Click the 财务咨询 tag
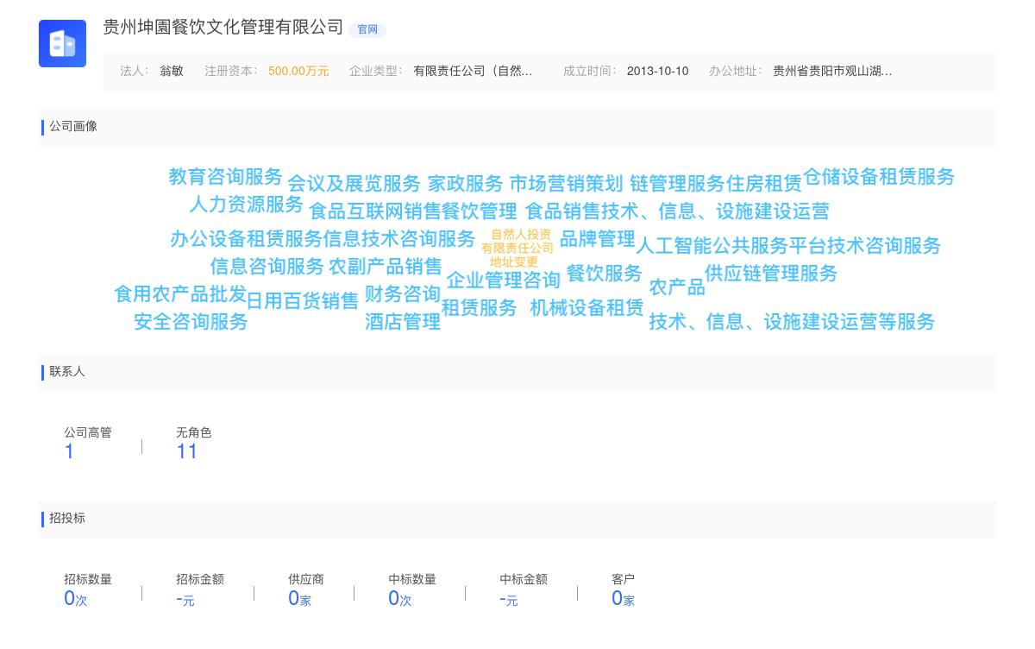The height and width of the screenshot is (649, 1035). point(403,294)
